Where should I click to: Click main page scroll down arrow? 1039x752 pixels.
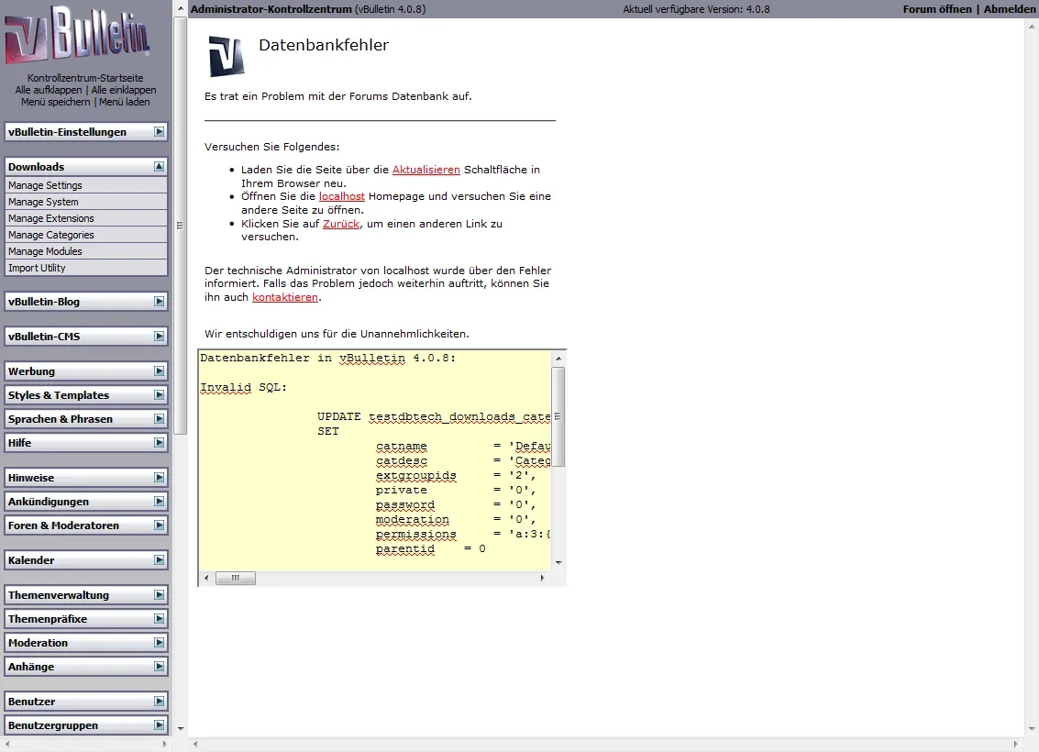click(x=1032, y=729)
